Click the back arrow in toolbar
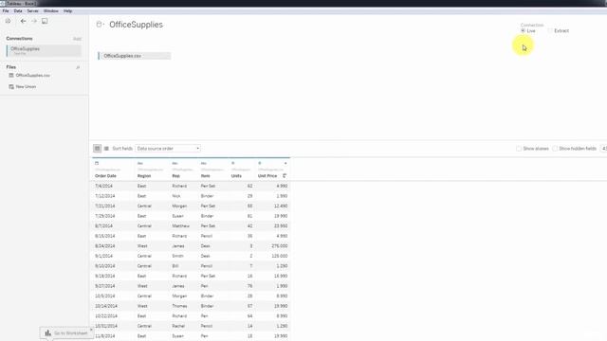This screenshot has height=341, width=607. tap(23, 21)
